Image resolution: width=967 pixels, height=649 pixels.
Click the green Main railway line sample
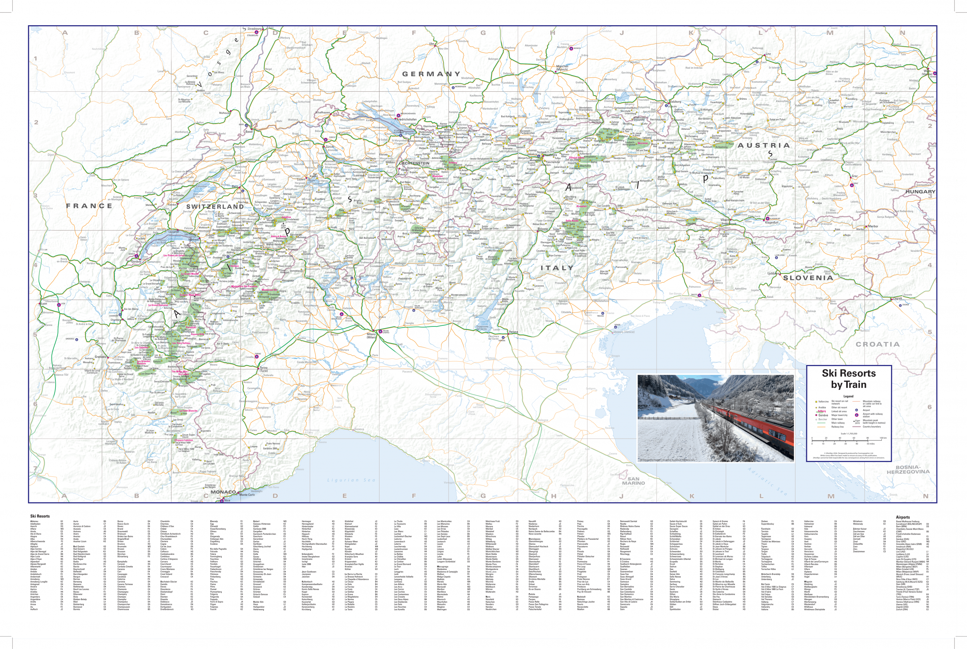pyautogui.click(x=822, y=422)
